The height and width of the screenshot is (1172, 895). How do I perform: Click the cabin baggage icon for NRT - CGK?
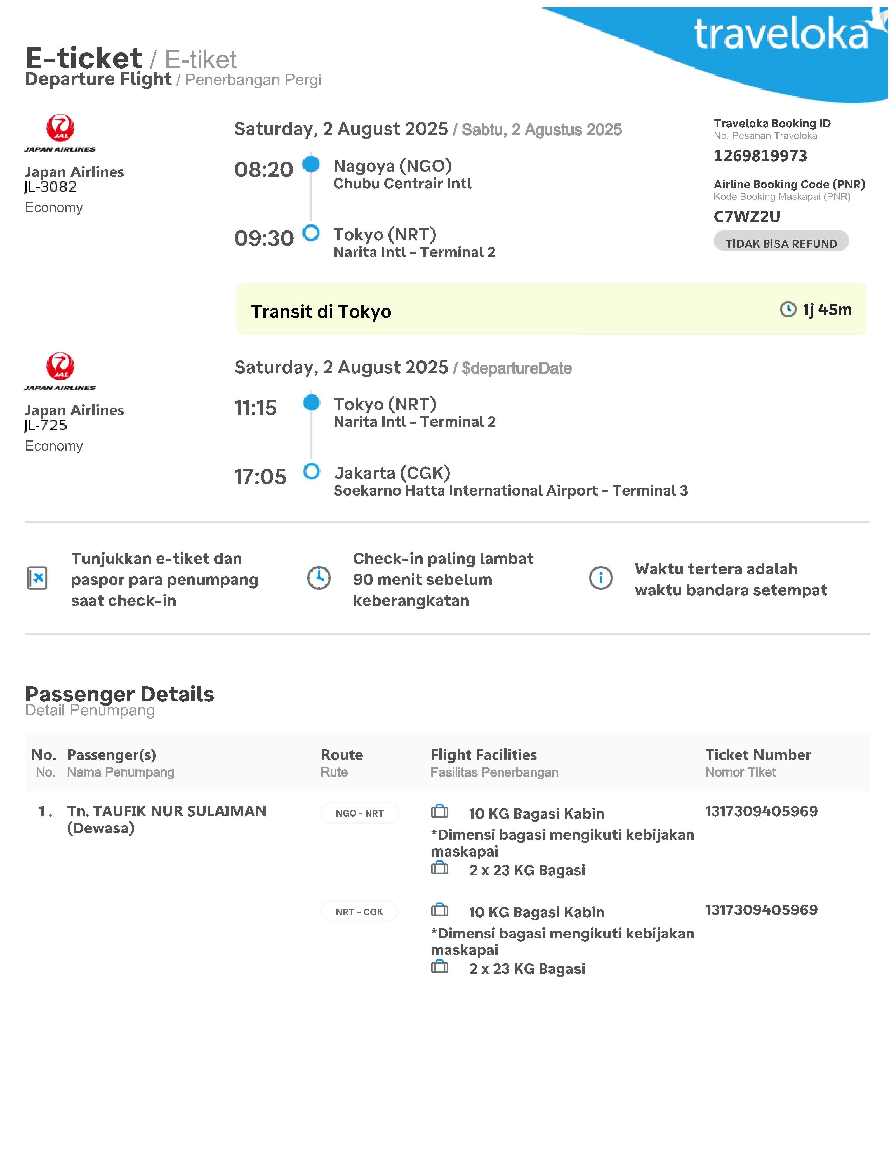click(x=439, y=910)
